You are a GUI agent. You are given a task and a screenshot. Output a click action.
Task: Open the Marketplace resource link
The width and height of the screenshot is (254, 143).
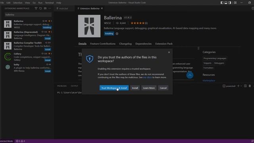point(209,81)
